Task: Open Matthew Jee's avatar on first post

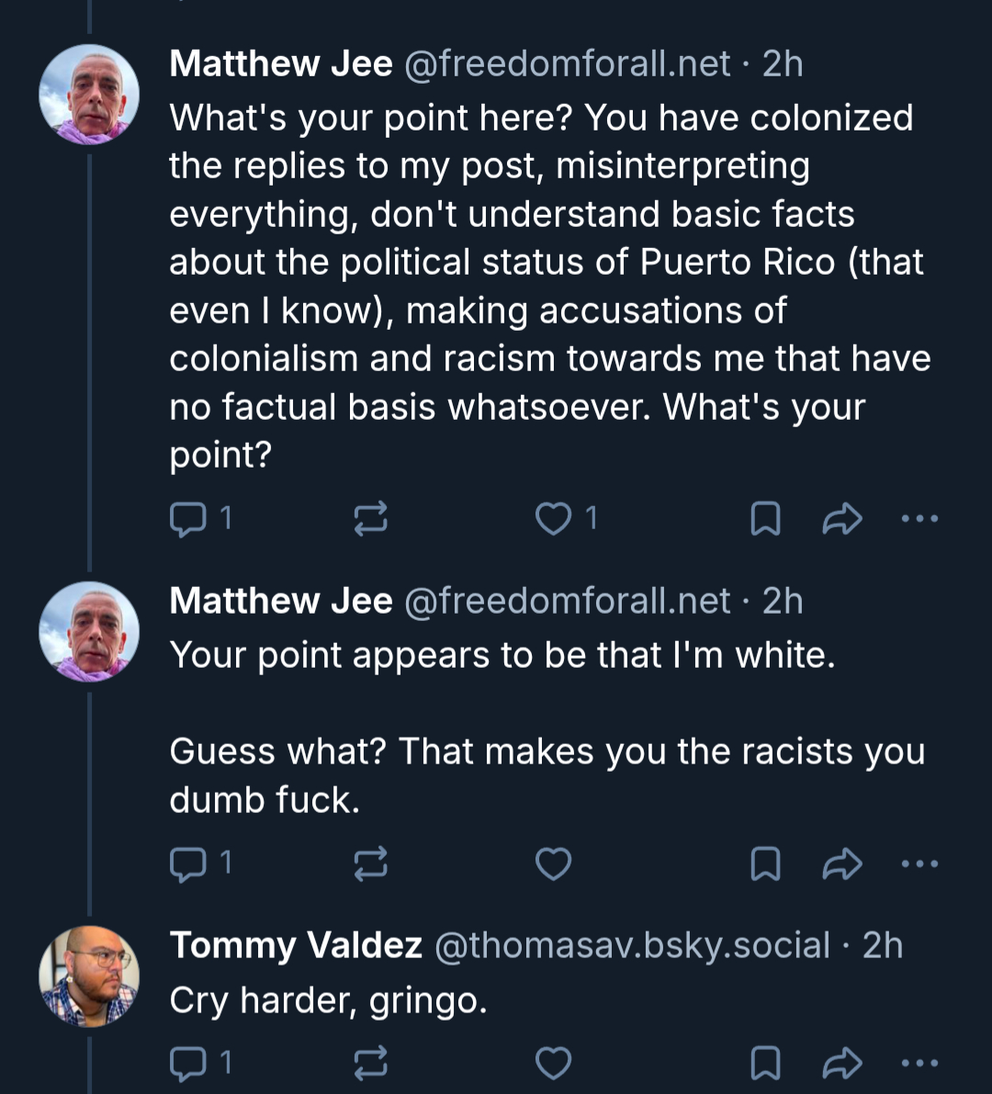Action: [x=89, y=95]
